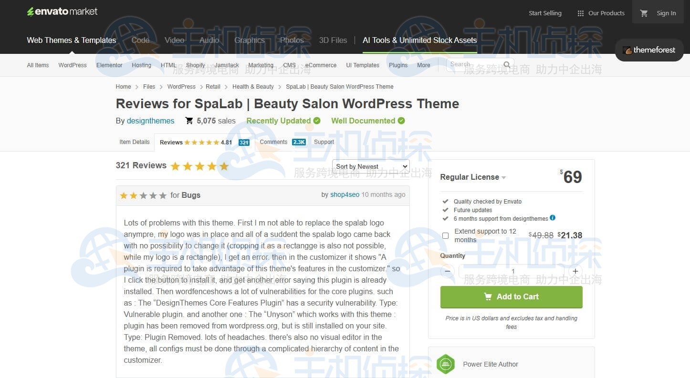The width and height of the screenshot is (690, 378).
Task: Open the Support tab
Action: pyautogui.click(x=324, y=142)
